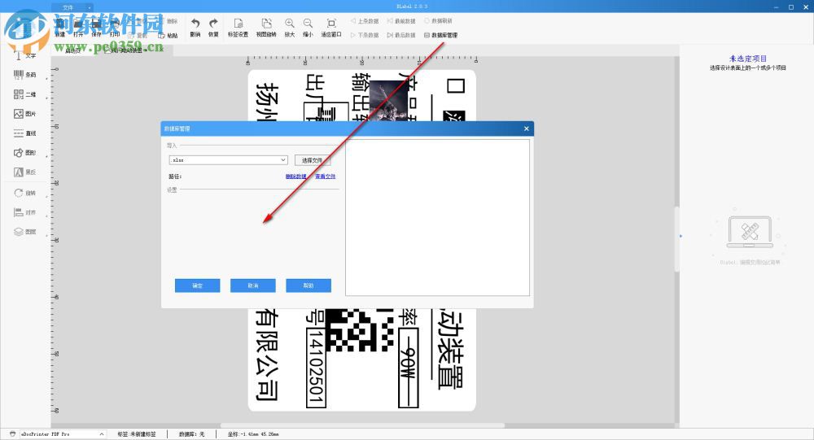Click 帮助 help button in dialog
This screenshot has width=814, height=440.
coord(309,285)
